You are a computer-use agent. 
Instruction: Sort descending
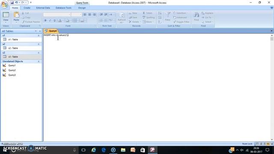tap(160, 18)
